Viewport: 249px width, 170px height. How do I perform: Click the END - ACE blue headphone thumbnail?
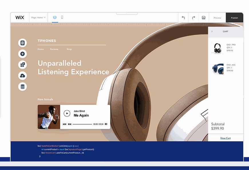pos(218,69)
